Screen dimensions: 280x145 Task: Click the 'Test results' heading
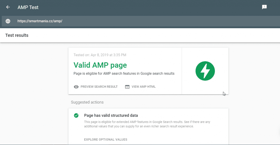click(17, 35)
